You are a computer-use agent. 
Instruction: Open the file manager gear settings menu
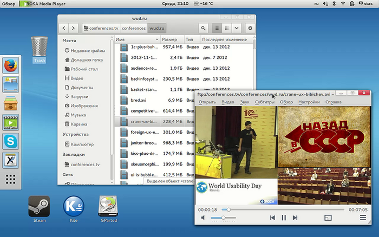click(x=250, y=28)
